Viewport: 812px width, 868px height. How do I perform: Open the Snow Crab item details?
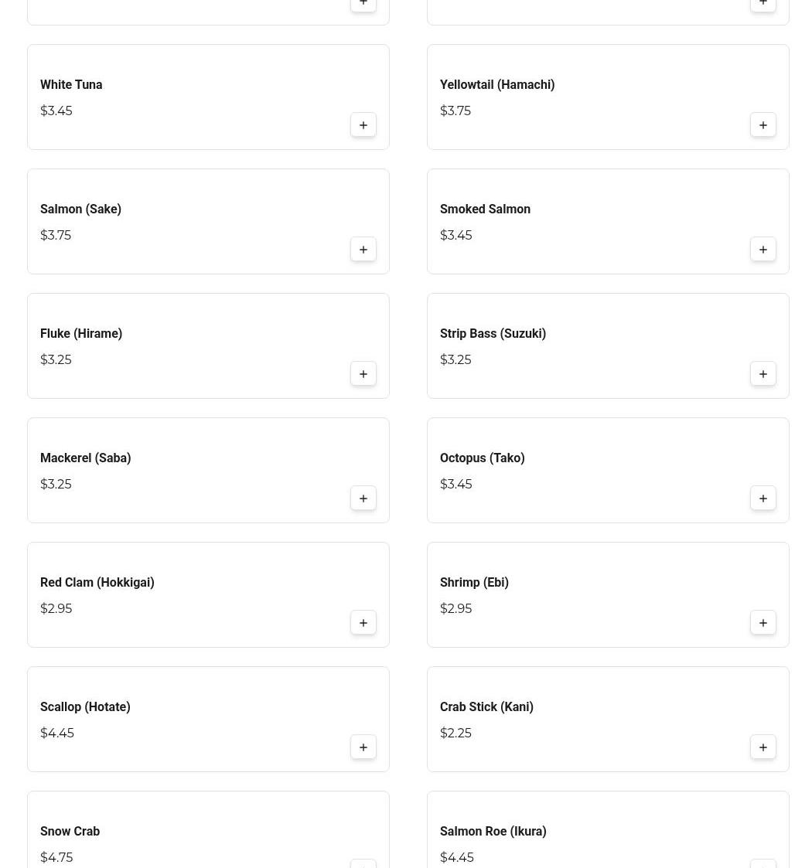tap(70, 832)
